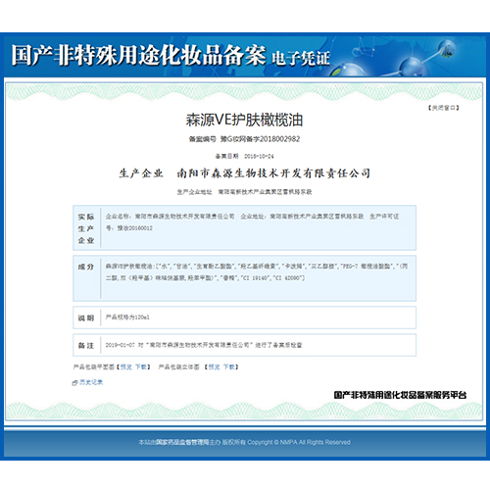Preview the 产品包装立体图 image

(214, 367)
